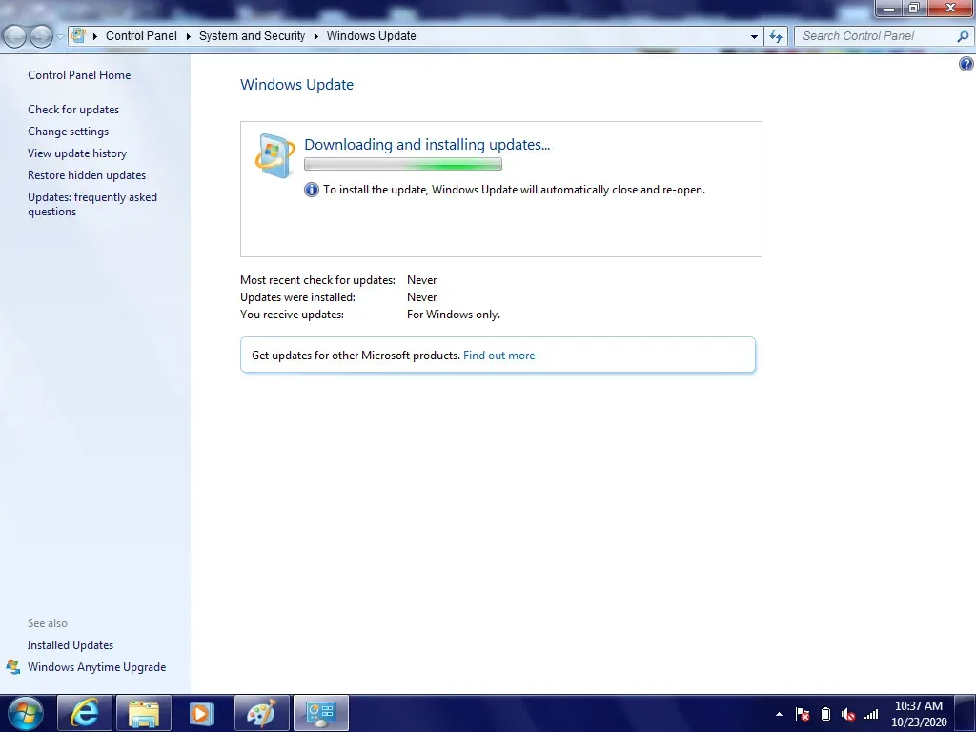Screen dimensions: 976x732
Task: Select the Windows Update breadcrumb
Action: [371, 36]
